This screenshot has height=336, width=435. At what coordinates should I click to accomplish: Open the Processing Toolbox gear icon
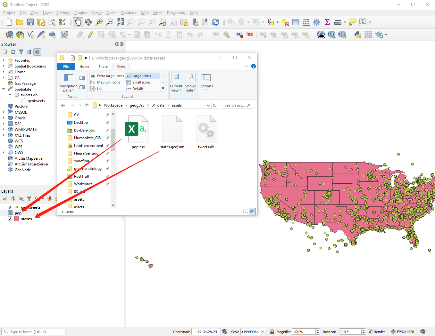click(316, 22)
